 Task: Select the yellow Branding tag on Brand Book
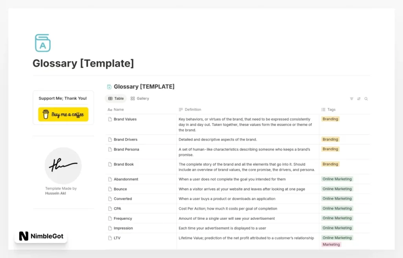pos(330,164)
